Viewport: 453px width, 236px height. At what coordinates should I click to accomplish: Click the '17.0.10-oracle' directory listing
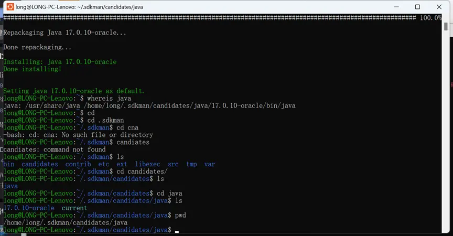pyautogui.click(x=29, y=208)
